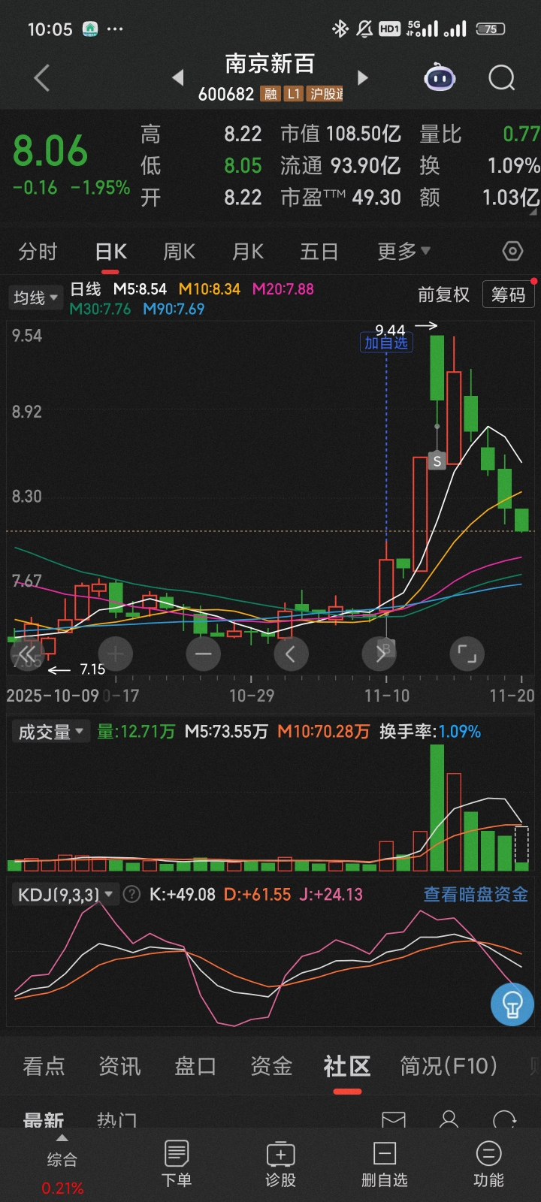Open 查看暗盘资金 link
Screen dimensions: 541x1202
(x=476, y=894)
